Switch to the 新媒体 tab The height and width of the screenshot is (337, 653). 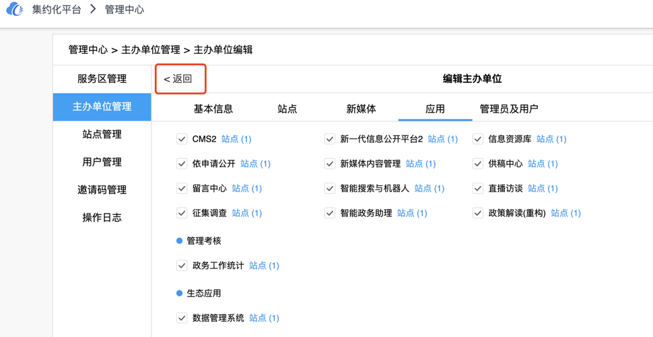tap(361, 109)
